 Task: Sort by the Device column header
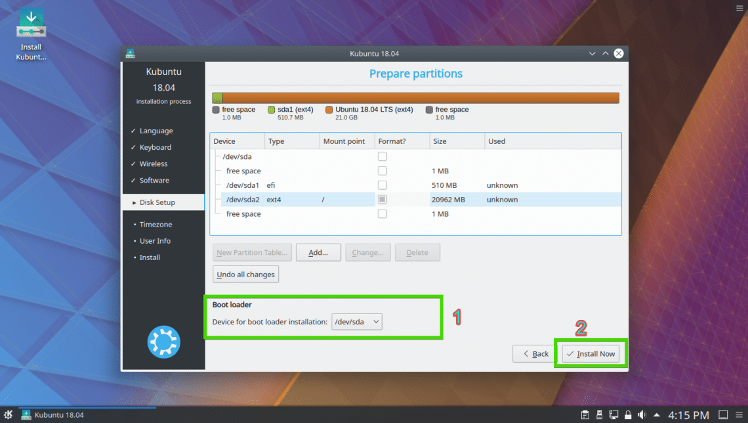[237, 141]
